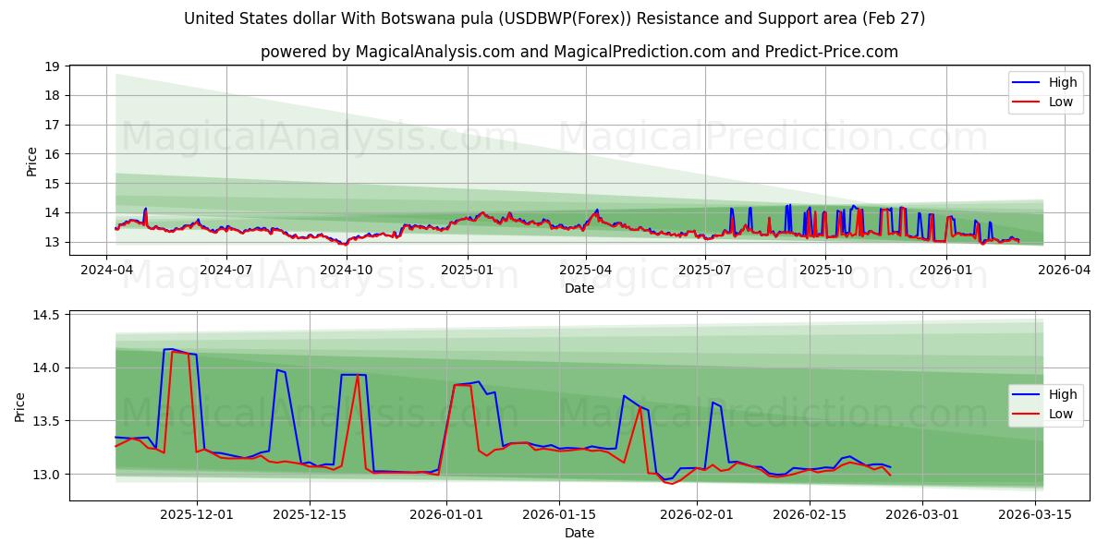Screen dimensions: 1109x554
Task: Click the x-axis date tick 2026-01-15
Action: pos(558,514)
